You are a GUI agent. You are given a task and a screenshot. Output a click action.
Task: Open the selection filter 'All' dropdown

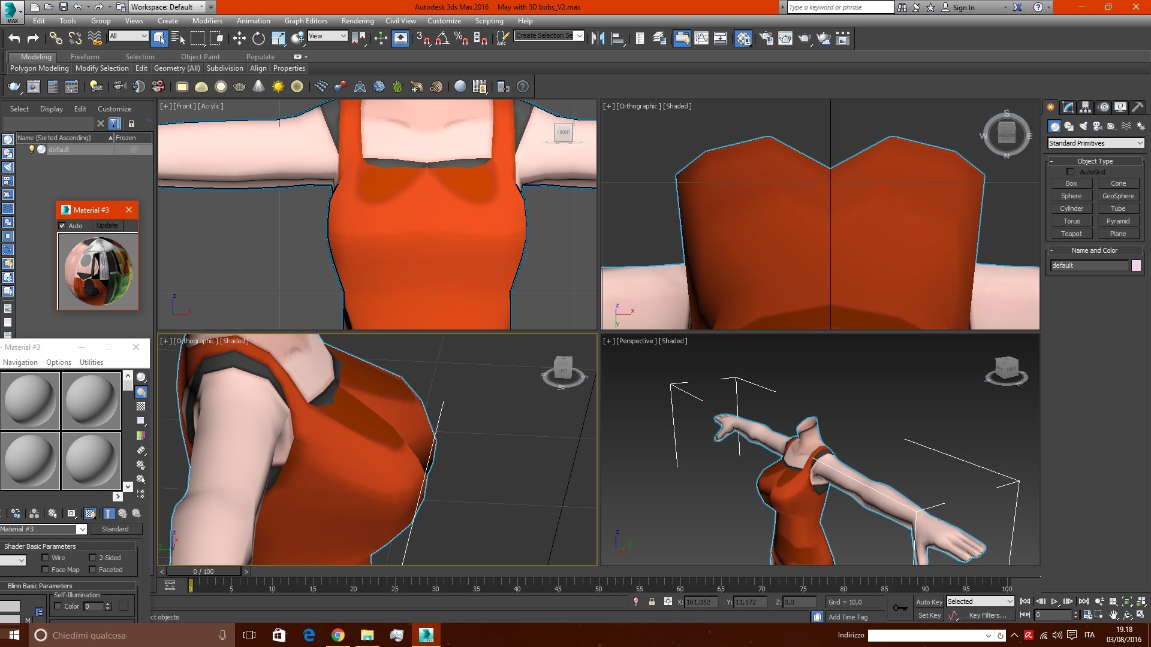click(x=128, y=36)
